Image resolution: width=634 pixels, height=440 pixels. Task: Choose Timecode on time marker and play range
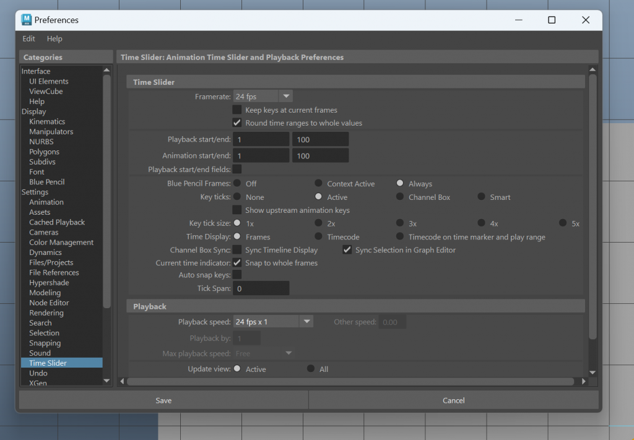[400, 236]
